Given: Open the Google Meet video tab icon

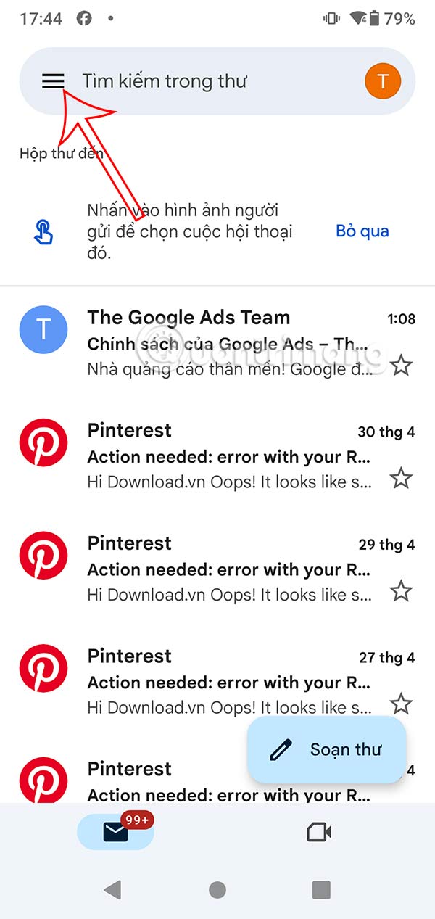Looking at the screenshot, I should 320,832.
